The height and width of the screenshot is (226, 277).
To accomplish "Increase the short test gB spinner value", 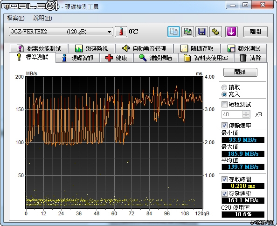I will pos(246,113).
